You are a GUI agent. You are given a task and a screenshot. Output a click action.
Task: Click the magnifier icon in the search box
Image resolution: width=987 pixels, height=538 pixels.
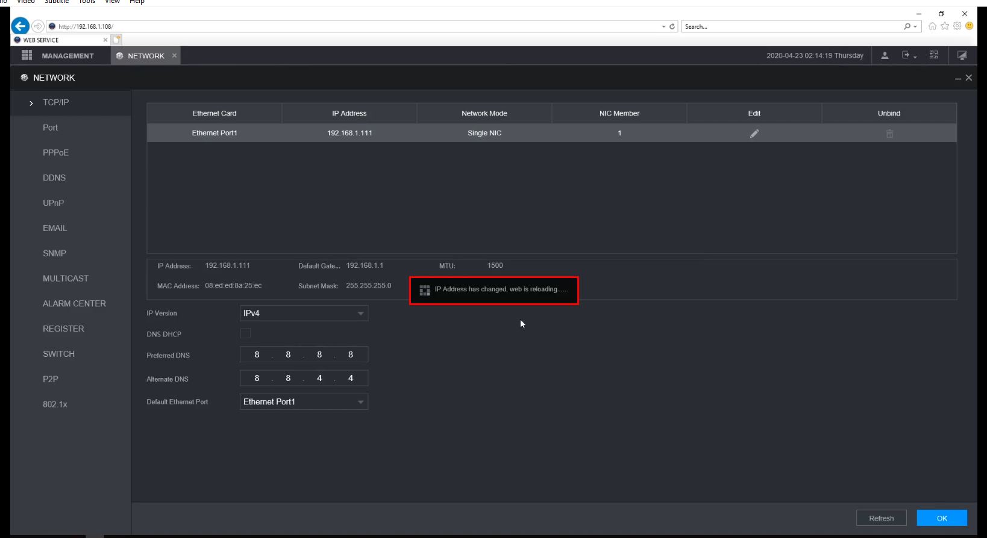coord(907,26)
